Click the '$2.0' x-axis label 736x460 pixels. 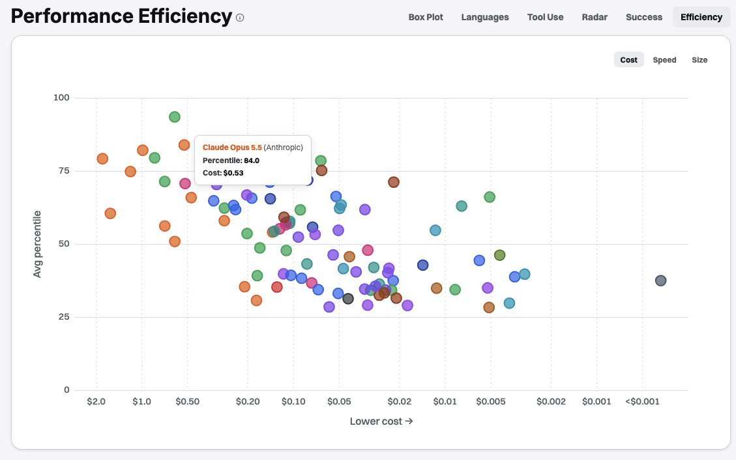(96, 402)
